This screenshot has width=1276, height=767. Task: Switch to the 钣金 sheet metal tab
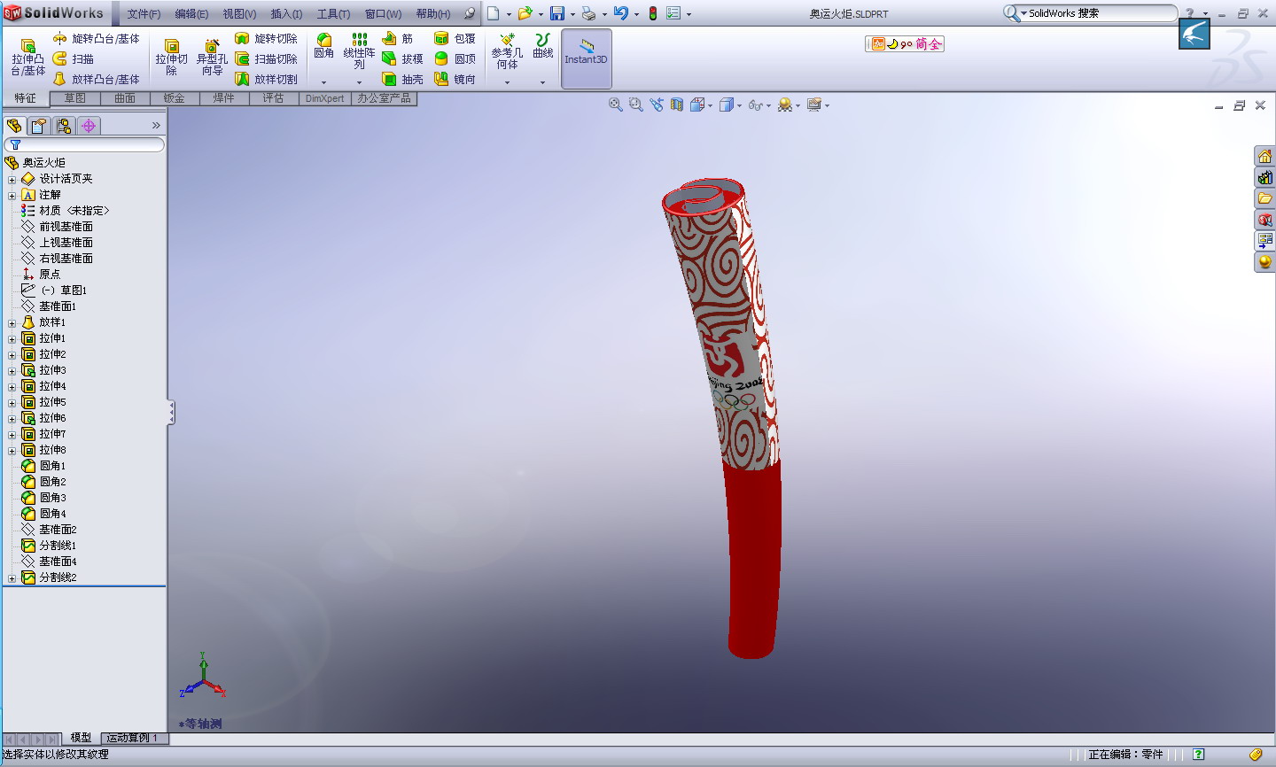point(175,98)
